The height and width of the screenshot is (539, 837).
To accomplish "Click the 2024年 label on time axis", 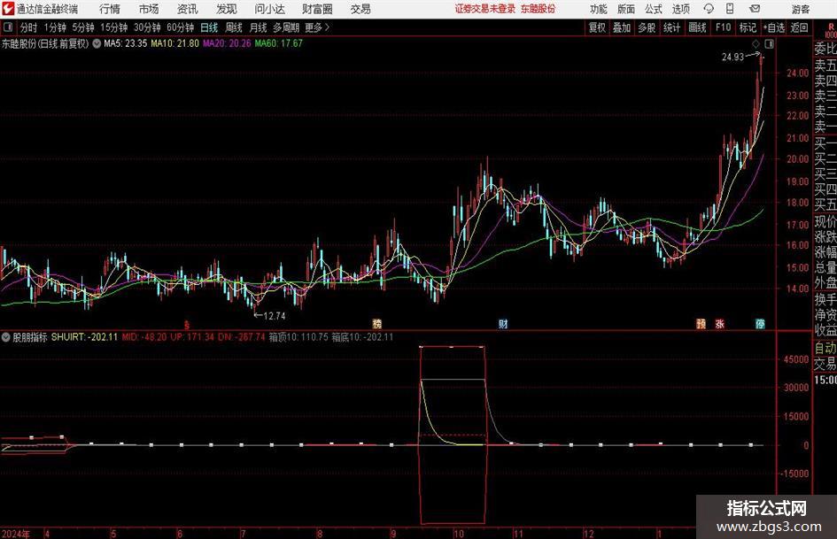I will coord(16,534).
